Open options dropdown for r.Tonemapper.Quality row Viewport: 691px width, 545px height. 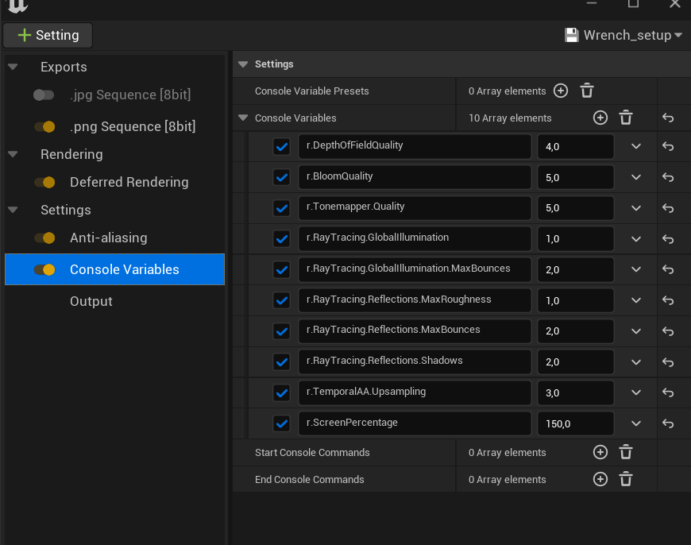[636, 208]
